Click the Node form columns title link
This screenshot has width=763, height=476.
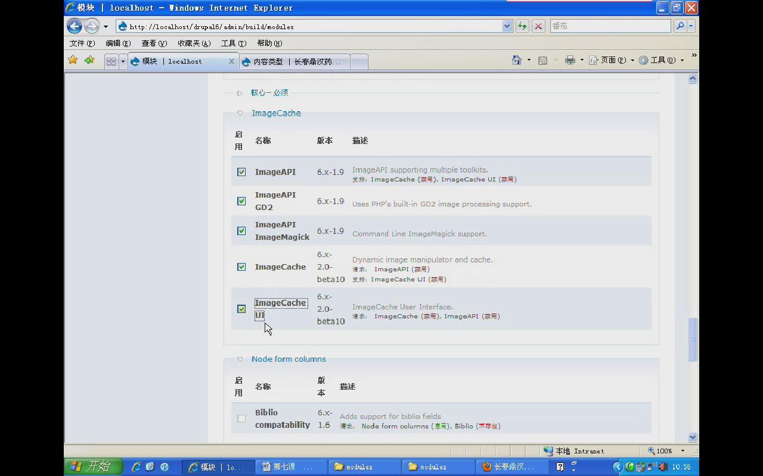pos(289,359)
